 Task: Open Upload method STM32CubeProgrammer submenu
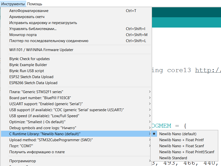51,140
